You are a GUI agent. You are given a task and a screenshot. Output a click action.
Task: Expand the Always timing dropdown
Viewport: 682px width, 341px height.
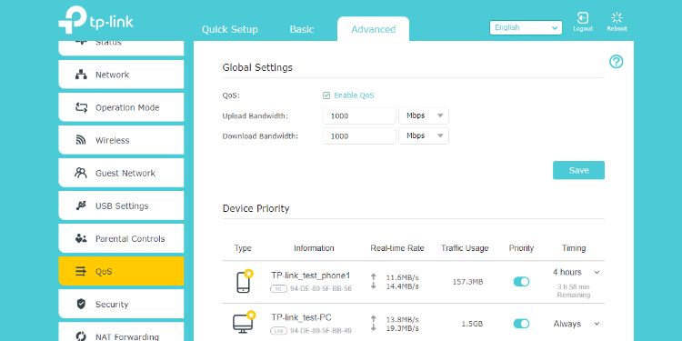click(x=597, y=324)
